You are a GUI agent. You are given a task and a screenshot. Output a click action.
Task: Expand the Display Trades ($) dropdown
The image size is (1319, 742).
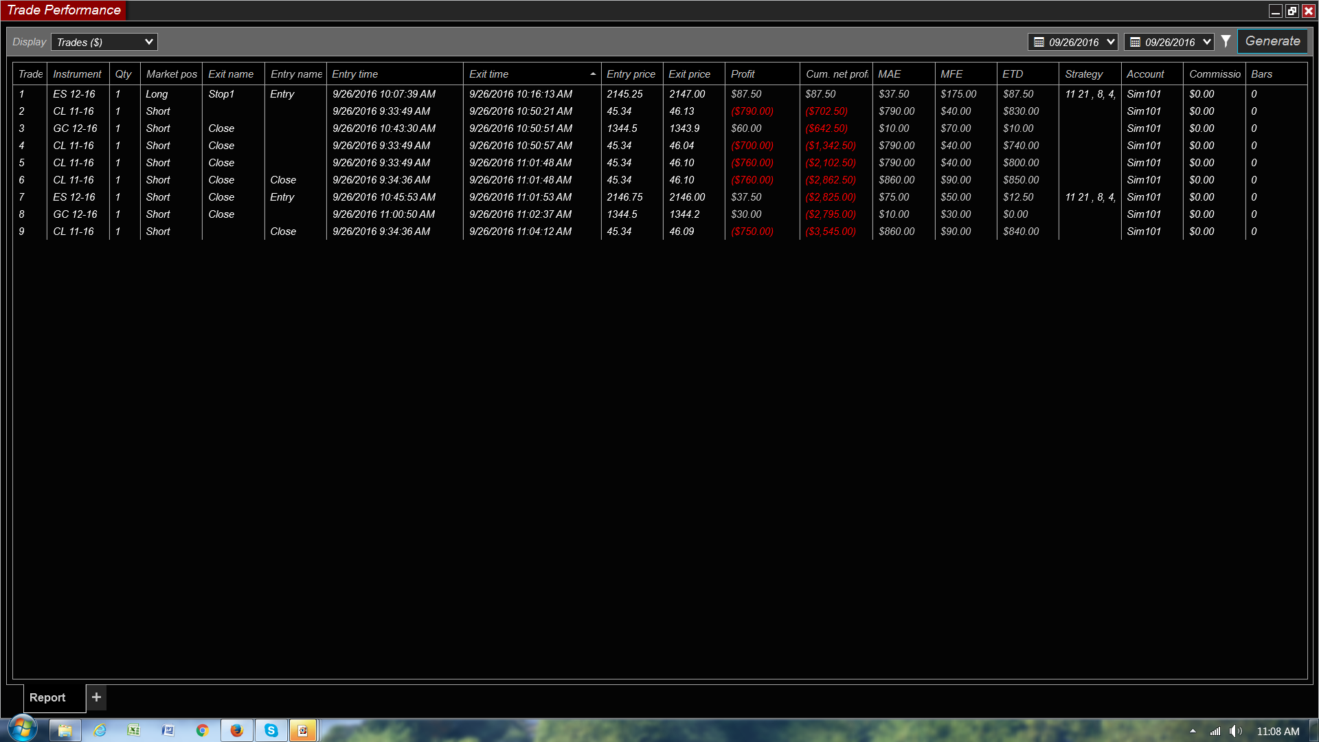pyautogui.click(x=104, y=42)
